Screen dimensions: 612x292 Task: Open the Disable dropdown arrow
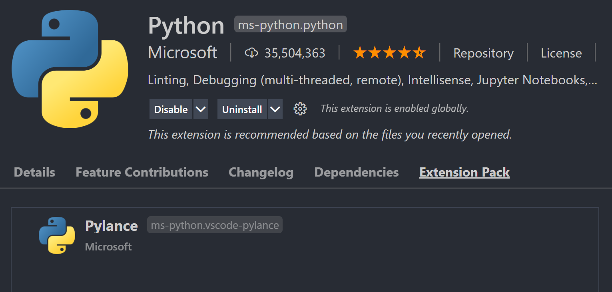pos(201,109)
